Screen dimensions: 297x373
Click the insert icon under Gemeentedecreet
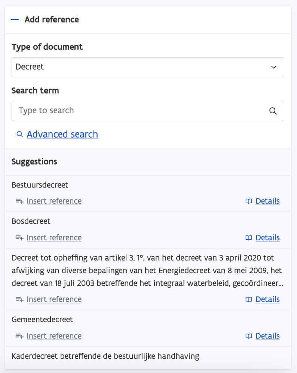20,336
